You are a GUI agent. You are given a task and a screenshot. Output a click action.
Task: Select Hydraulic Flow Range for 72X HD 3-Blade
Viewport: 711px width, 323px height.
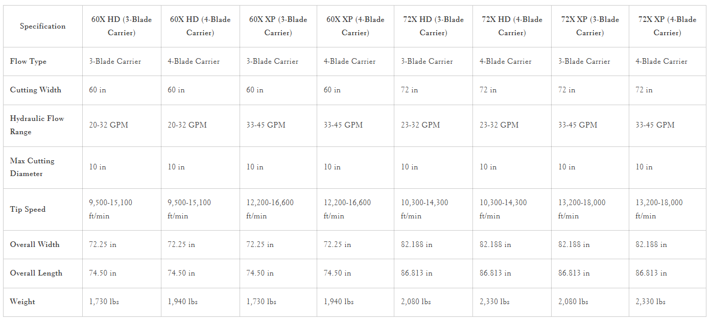coord(420,125)
